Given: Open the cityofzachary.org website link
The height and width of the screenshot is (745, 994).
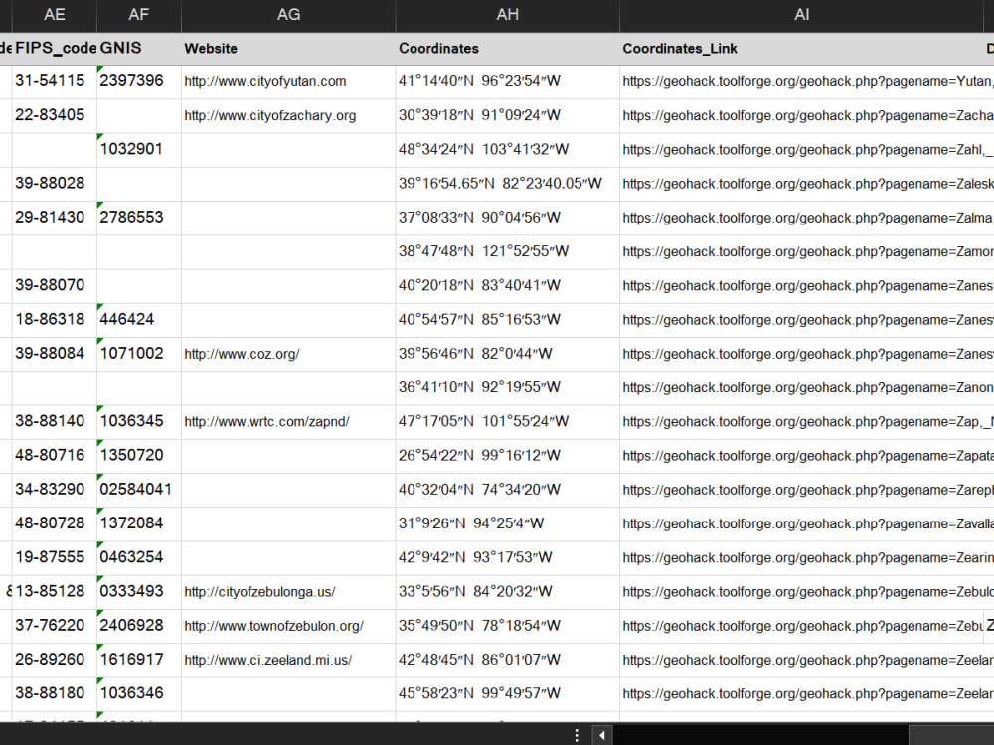Looking at the screenshot, I should [270, 116].
